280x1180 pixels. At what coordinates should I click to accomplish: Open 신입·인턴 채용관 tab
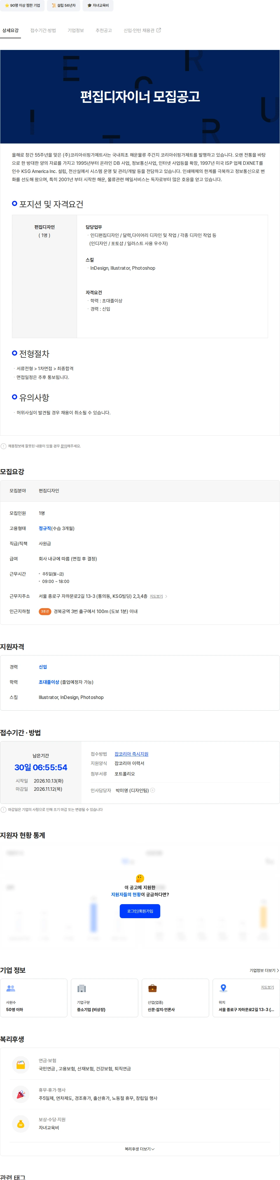tap(139, 30)
